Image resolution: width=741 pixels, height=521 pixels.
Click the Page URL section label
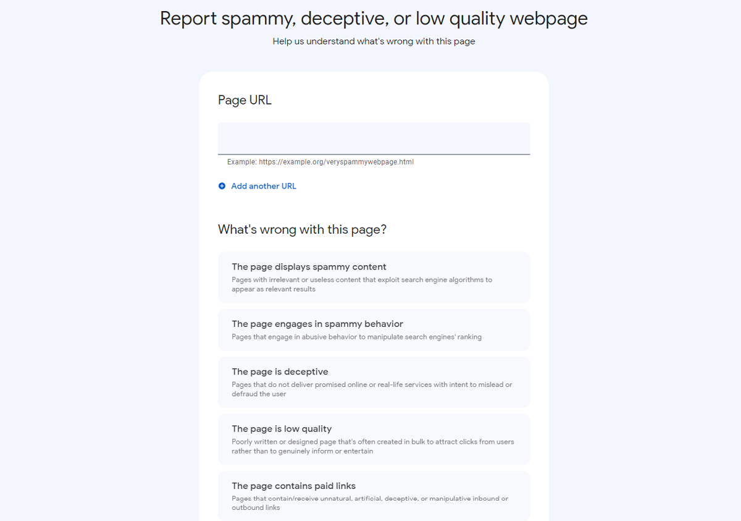(x=245, y=100)
